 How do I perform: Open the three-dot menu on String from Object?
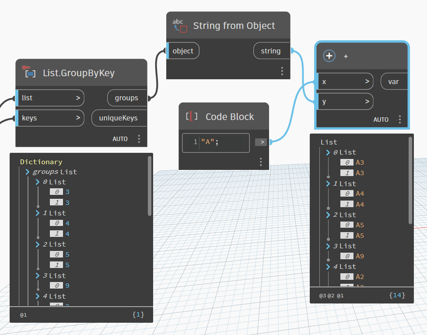coord(282,71)
